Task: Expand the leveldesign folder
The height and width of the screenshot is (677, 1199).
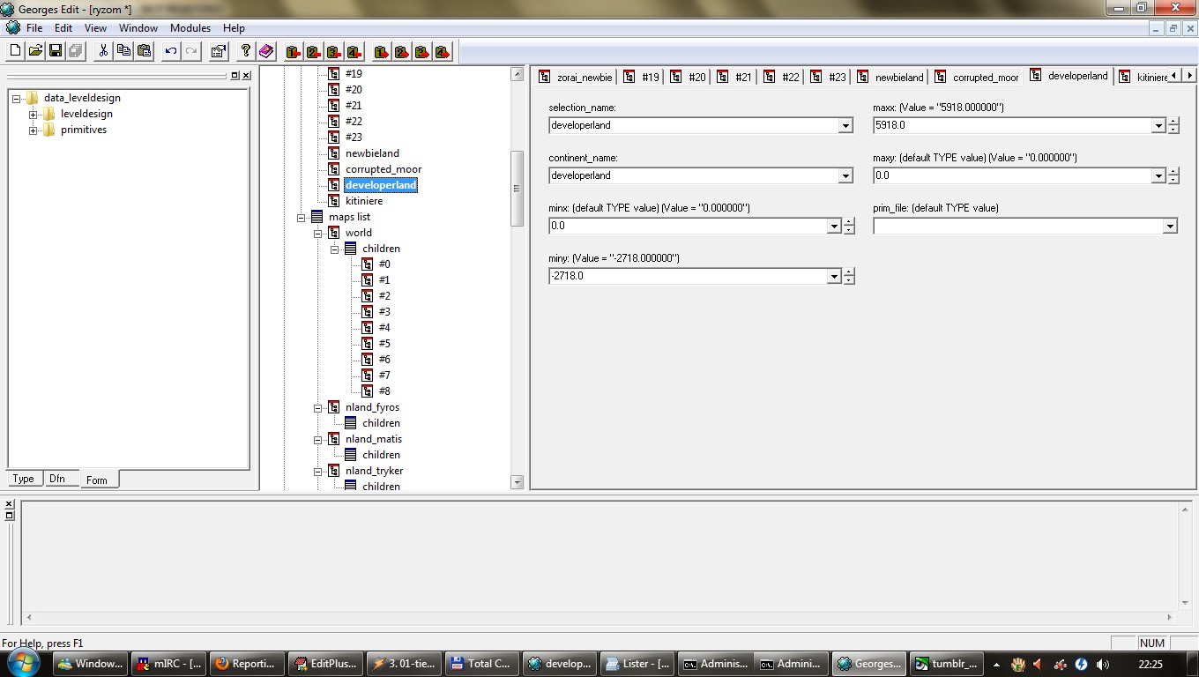Action: point(34,114)
